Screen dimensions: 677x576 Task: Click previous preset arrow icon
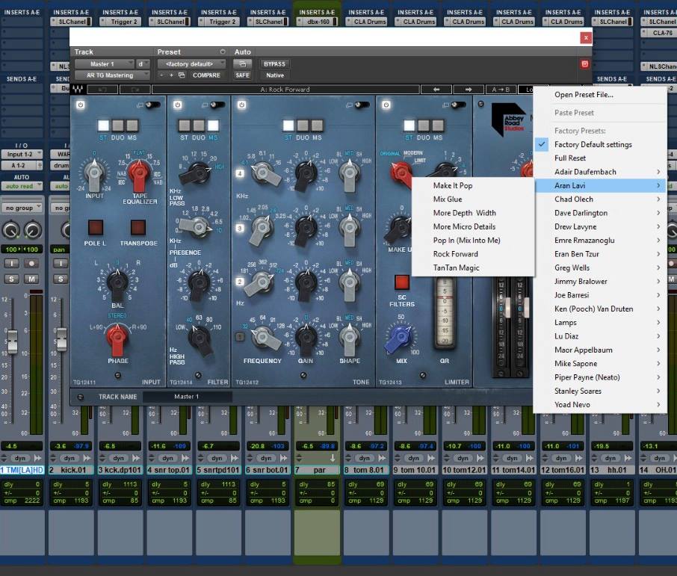coord(436,90)
